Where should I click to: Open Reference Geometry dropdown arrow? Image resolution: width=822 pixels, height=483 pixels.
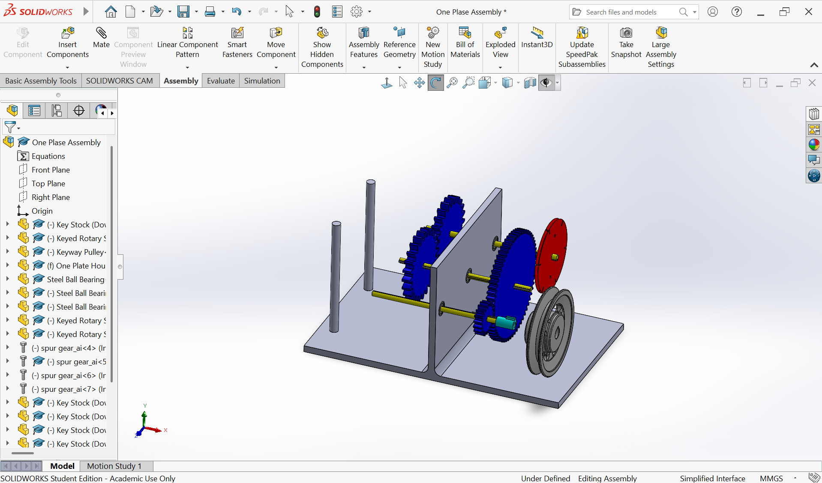tap(399, 67)
